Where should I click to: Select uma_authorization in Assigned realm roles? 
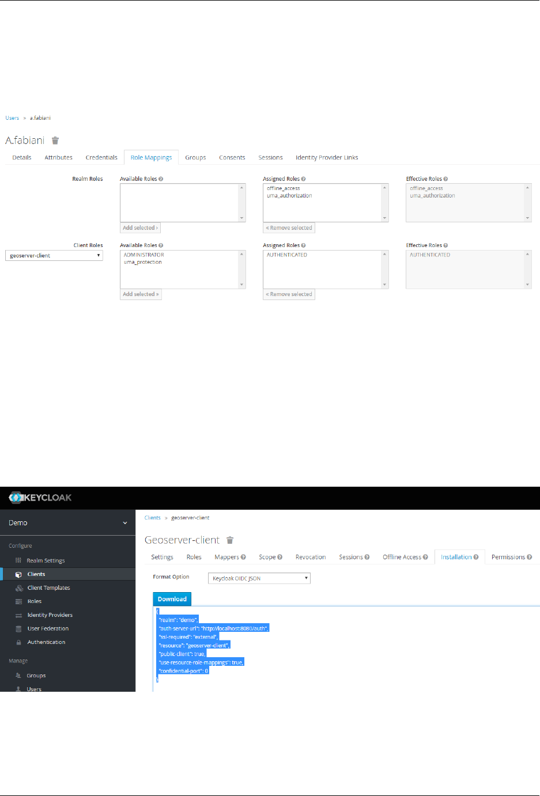pos(290,196)
